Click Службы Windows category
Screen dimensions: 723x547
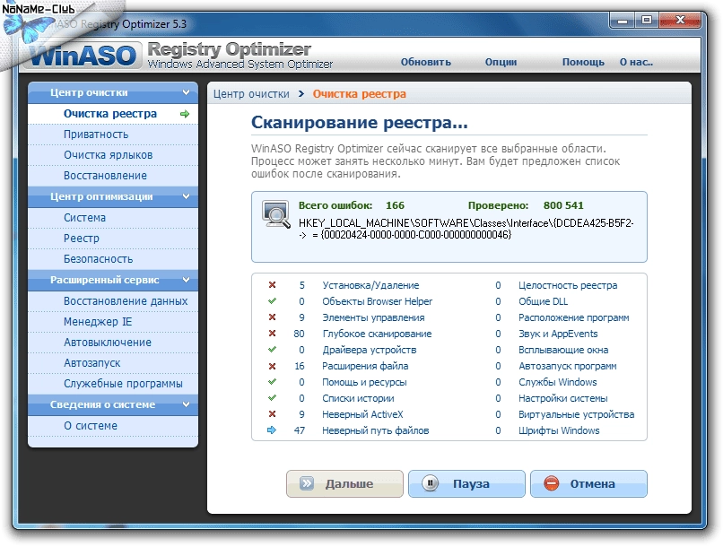[557, 382]
